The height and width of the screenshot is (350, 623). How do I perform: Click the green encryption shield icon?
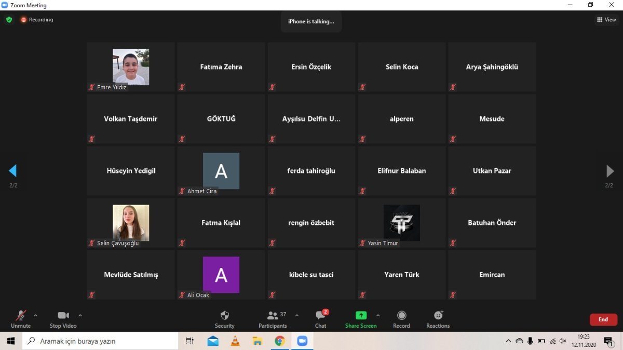(9, 20)
